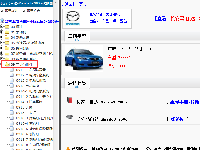The height and width of the screenshot is (150, 200).
Task: Expand the 06 转向系统 tree node
Action: pyautogui.click(x=2, y=48)
